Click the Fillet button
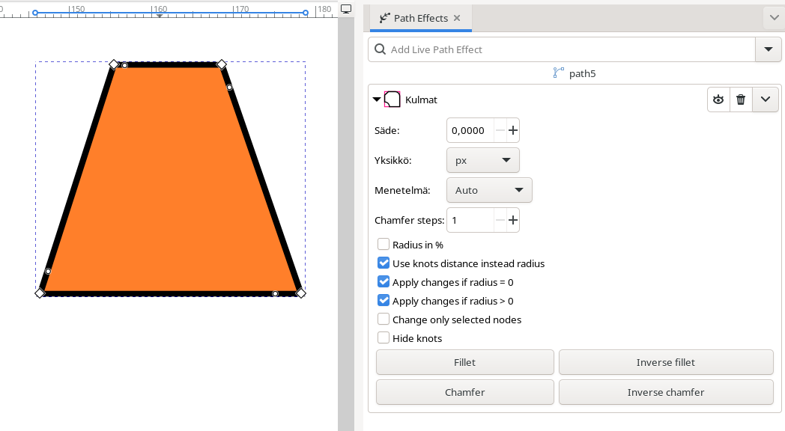Image resolution: width=785 pixels, height=431 pixels. 464,362
